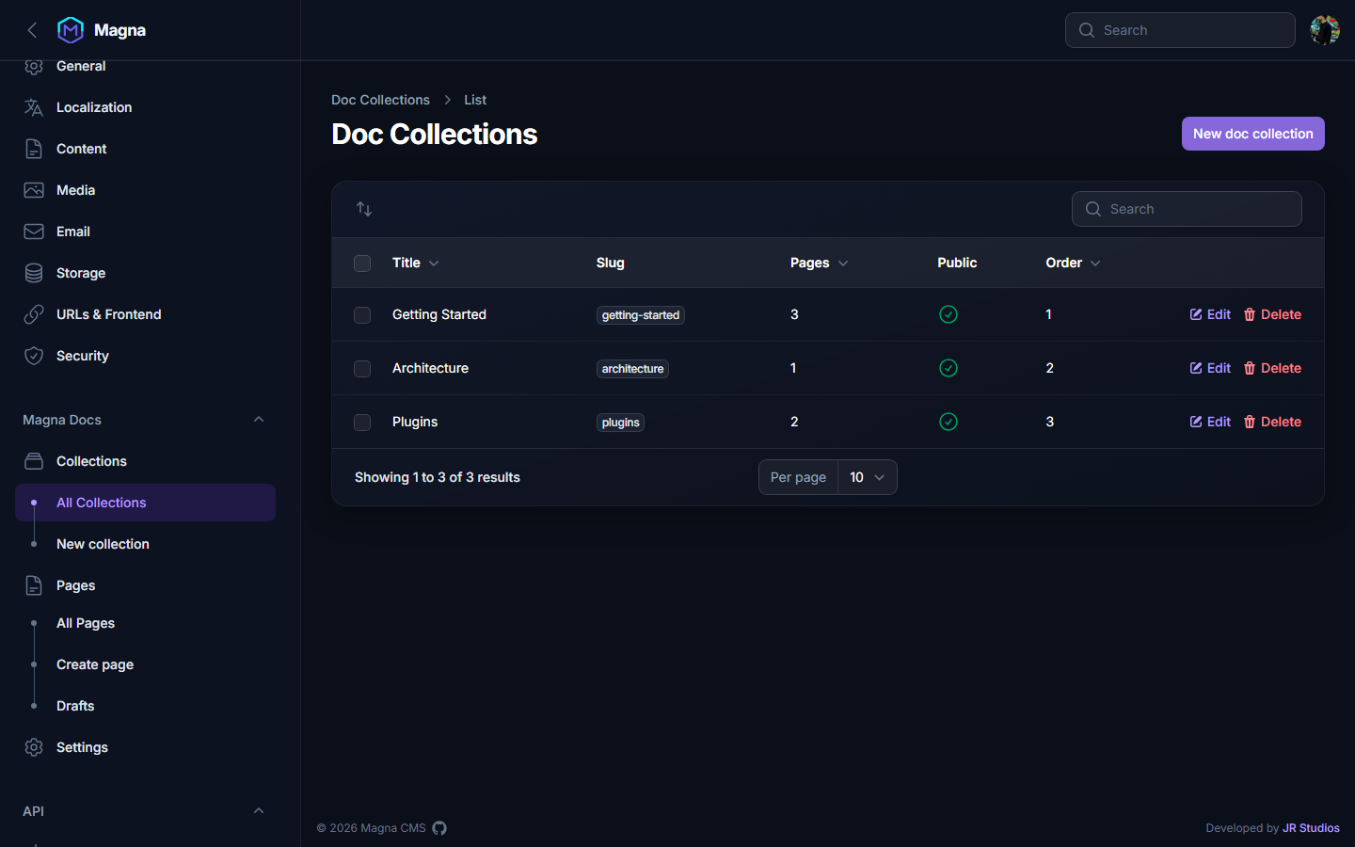Click the back arrow icon beside Magna logo

(x=32, y=30)
